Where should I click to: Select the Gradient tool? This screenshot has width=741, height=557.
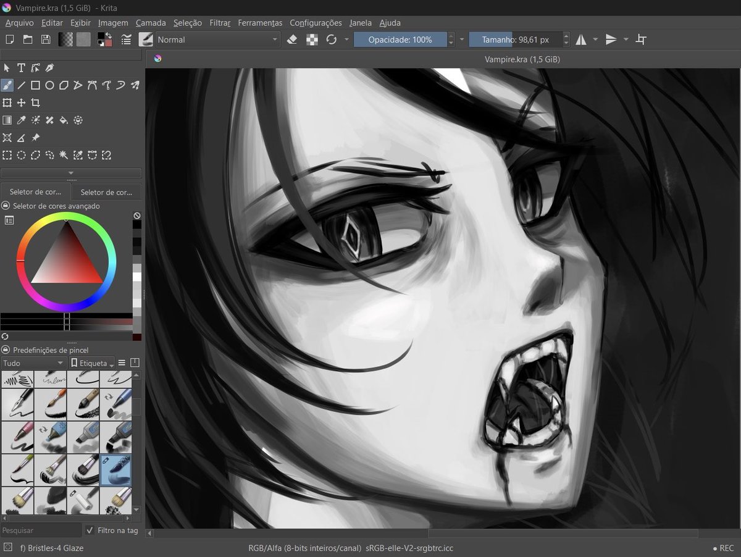point(7,120)
